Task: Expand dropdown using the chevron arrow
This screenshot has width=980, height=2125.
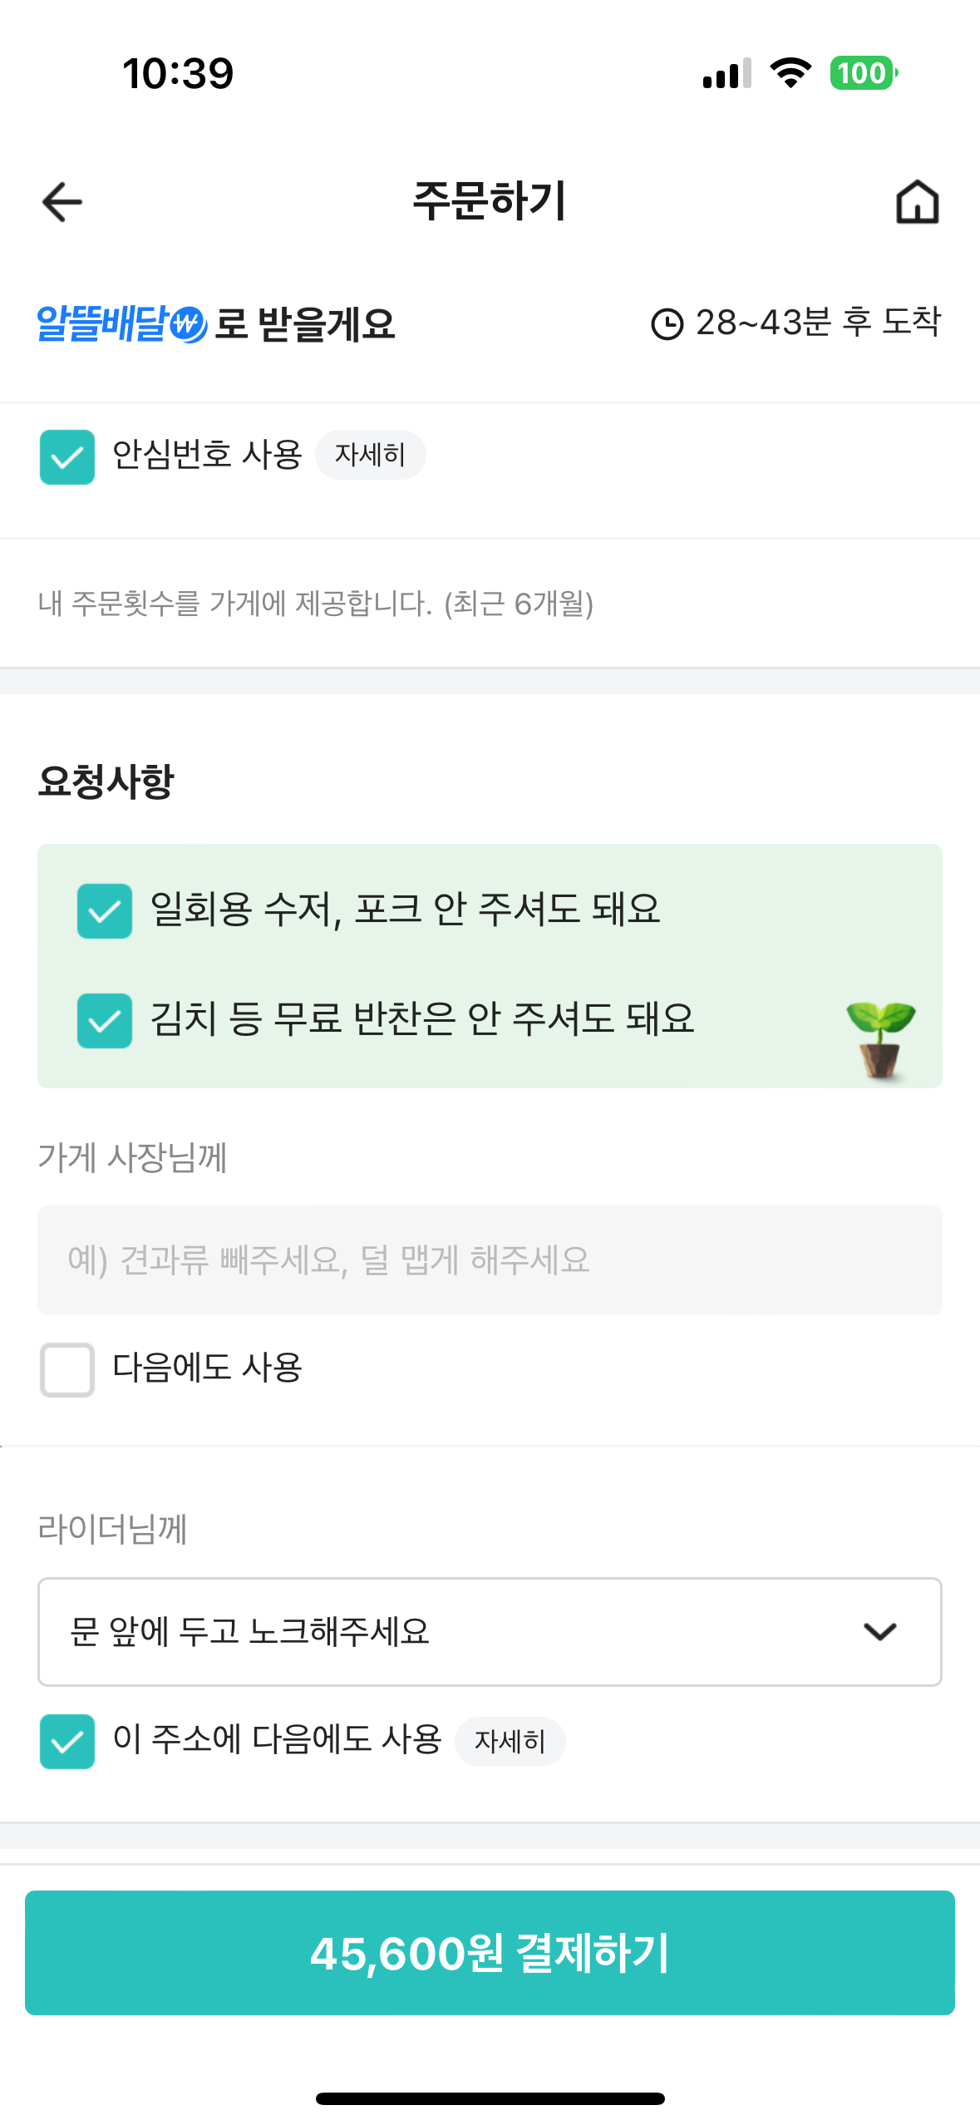Action: [879, 1631]
